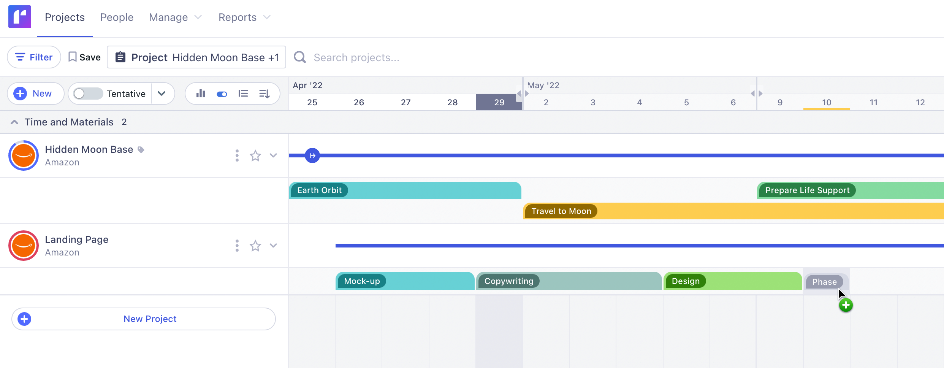The height and width of the screenshot is (368, 944).
Task: Collapse the Time and Materials group
Action: point(14,122)
